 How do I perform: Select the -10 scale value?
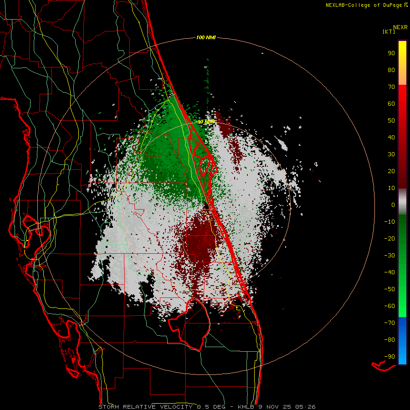coord(389,222)
